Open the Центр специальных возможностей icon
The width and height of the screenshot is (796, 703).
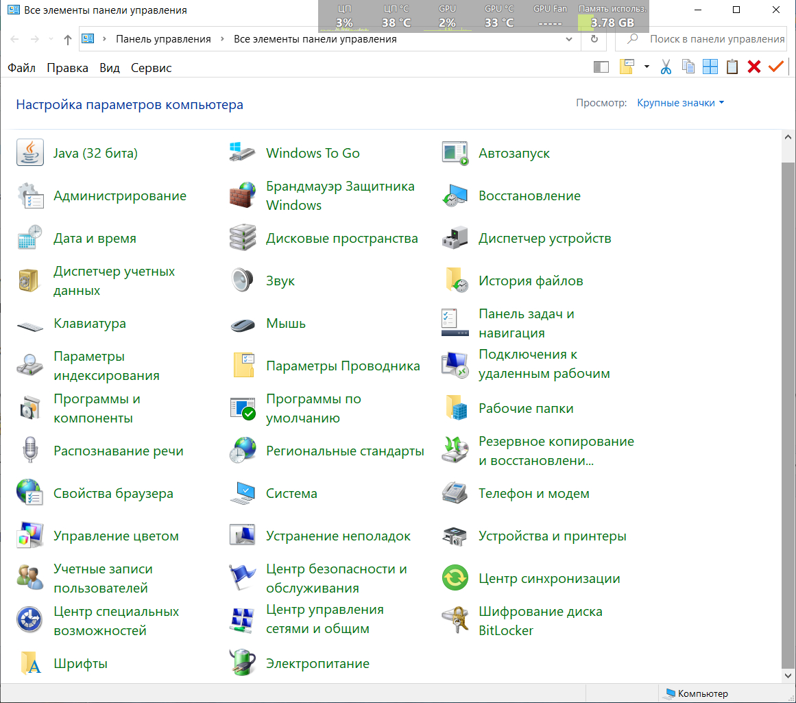[30, 621]
